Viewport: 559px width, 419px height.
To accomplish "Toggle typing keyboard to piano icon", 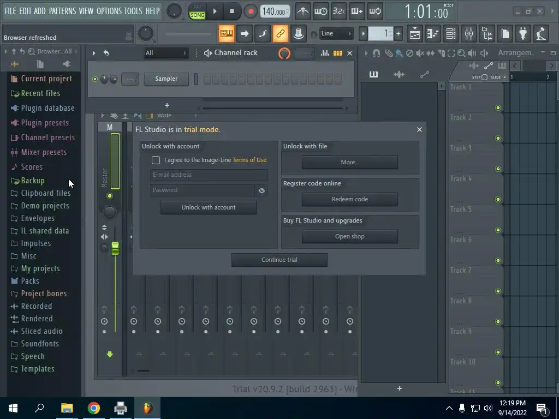I will coord(227,33).
